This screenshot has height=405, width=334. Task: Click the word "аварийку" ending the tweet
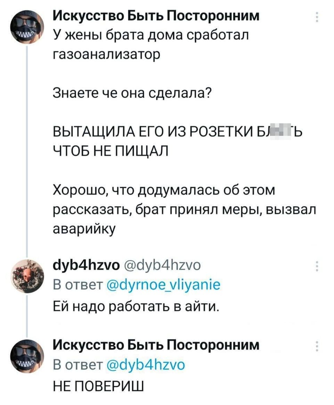83,230
